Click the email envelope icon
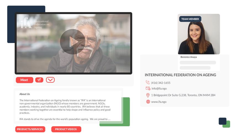Image resolution: width=235 pixels, height=137 pixels. point(148,88)
